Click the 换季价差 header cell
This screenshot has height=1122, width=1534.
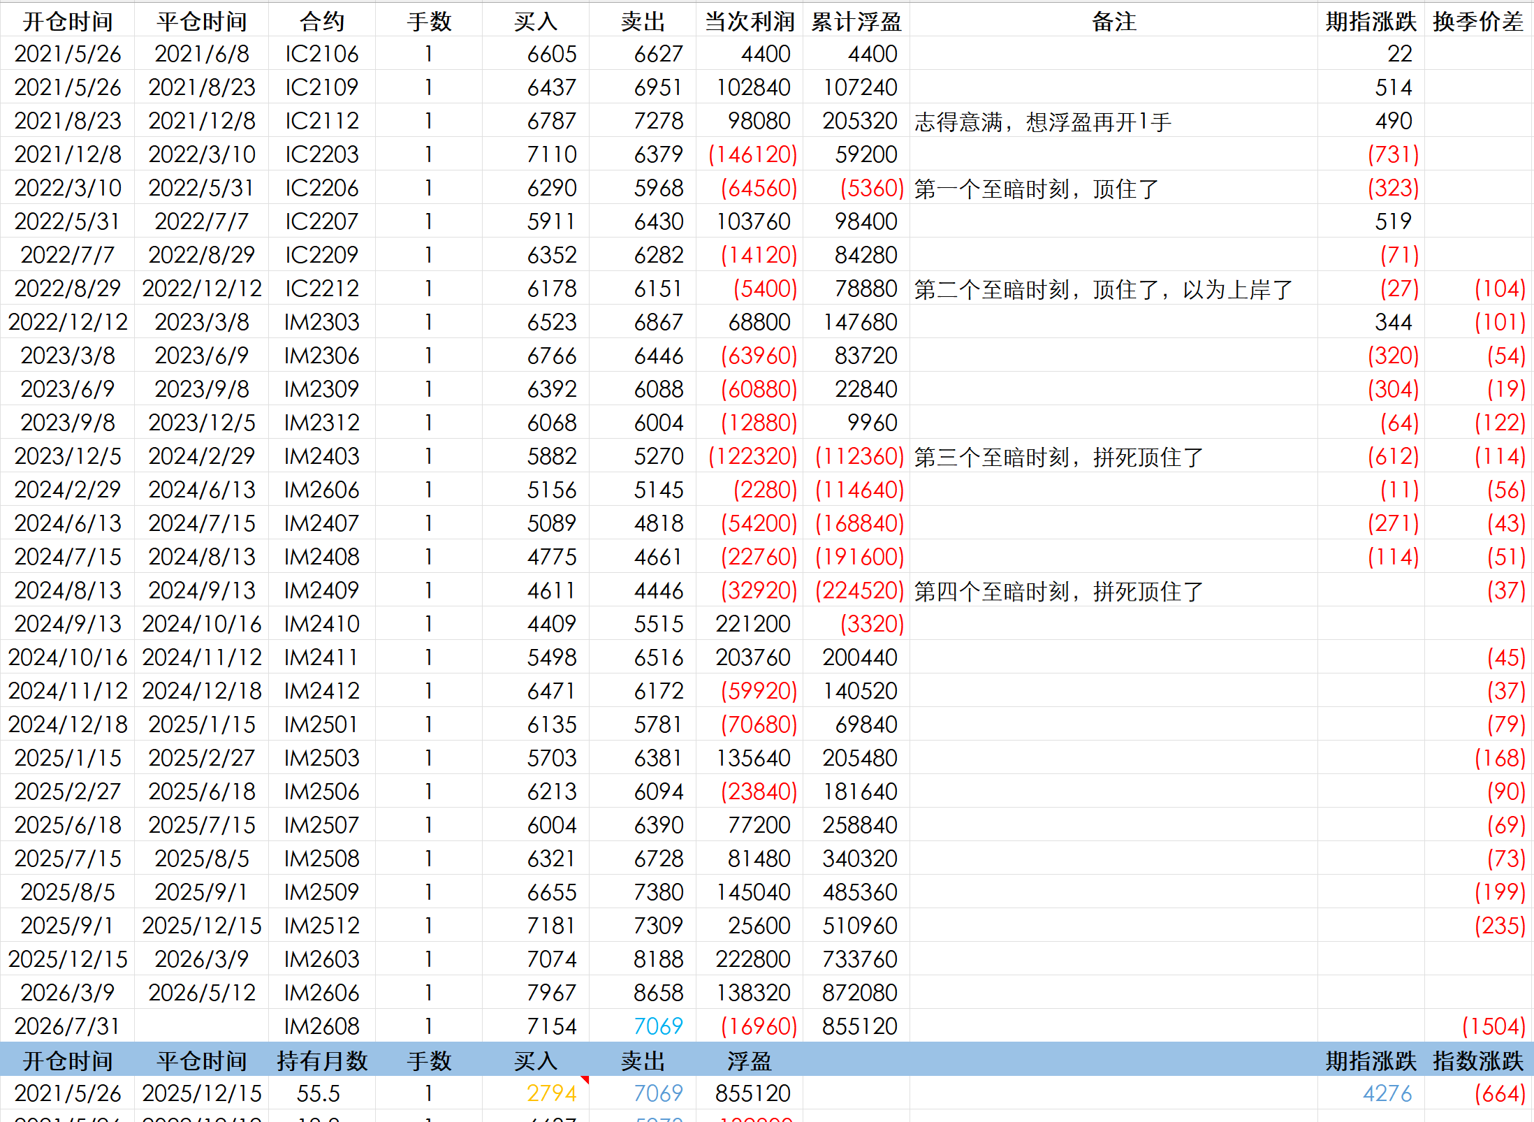click(1478, 21)
